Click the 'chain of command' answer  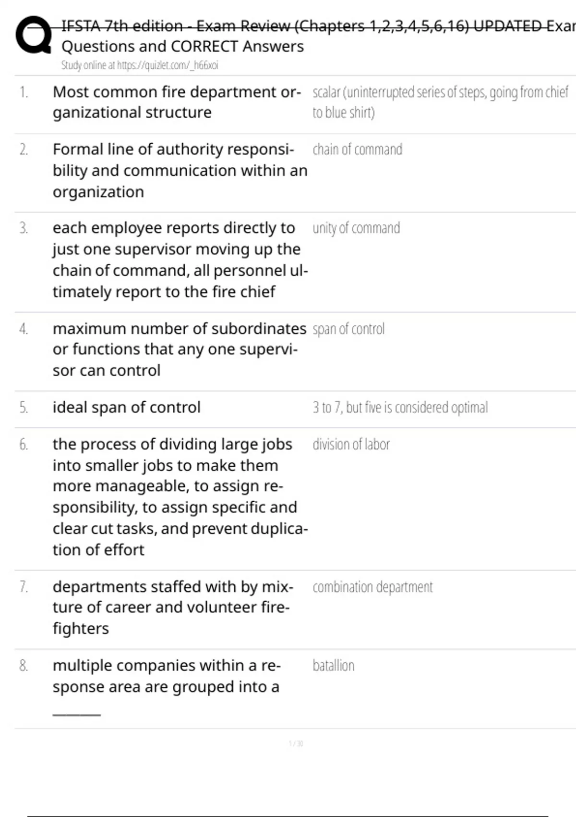(357, 149)
